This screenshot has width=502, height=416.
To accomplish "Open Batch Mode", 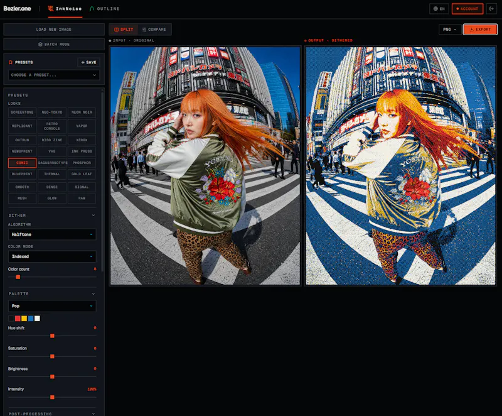I will click(x=54, y=44).
